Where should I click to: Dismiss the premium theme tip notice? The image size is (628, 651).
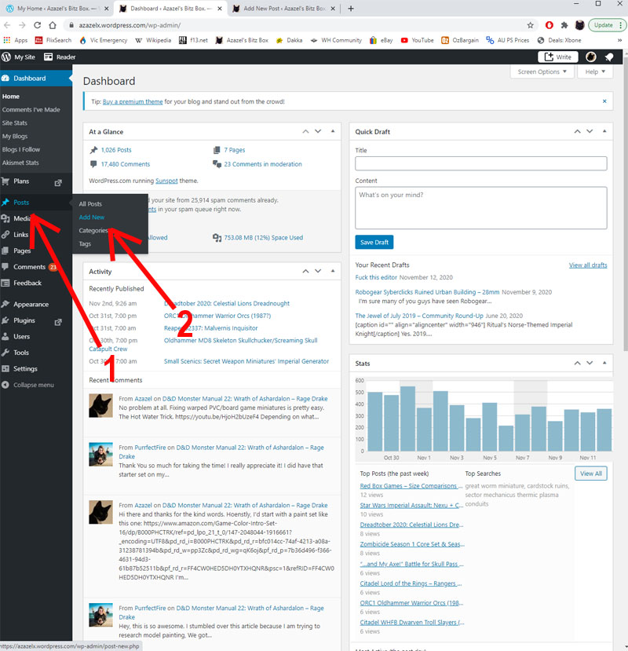(x=604, y=101)
